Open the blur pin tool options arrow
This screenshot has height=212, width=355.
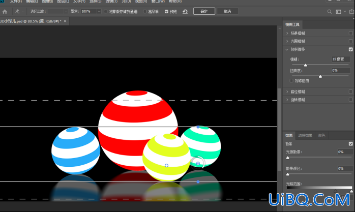(x=23, y=12)
